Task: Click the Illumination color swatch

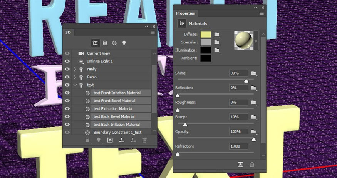Action: pyautogui.click(x=206, y=50)
